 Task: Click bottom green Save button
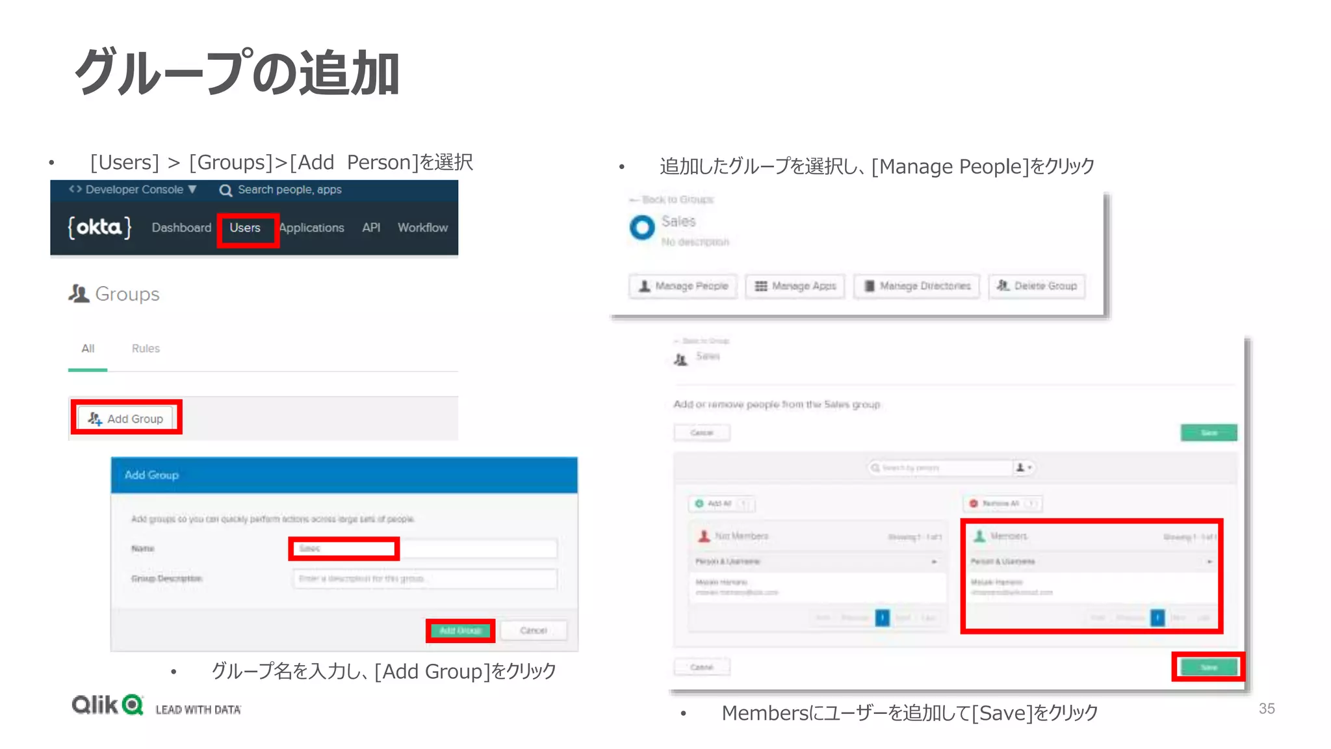click(x=1209, y=668)
